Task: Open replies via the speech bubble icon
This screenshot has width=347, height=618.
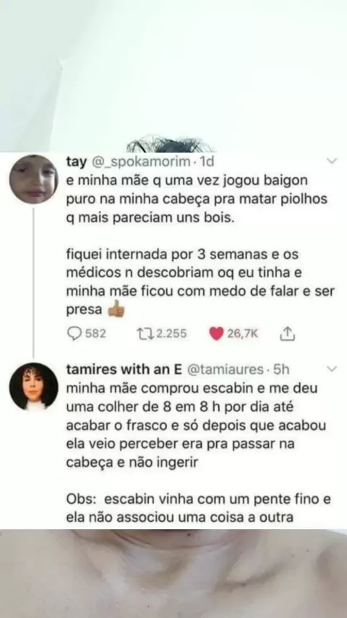Action: pos(74,334)
